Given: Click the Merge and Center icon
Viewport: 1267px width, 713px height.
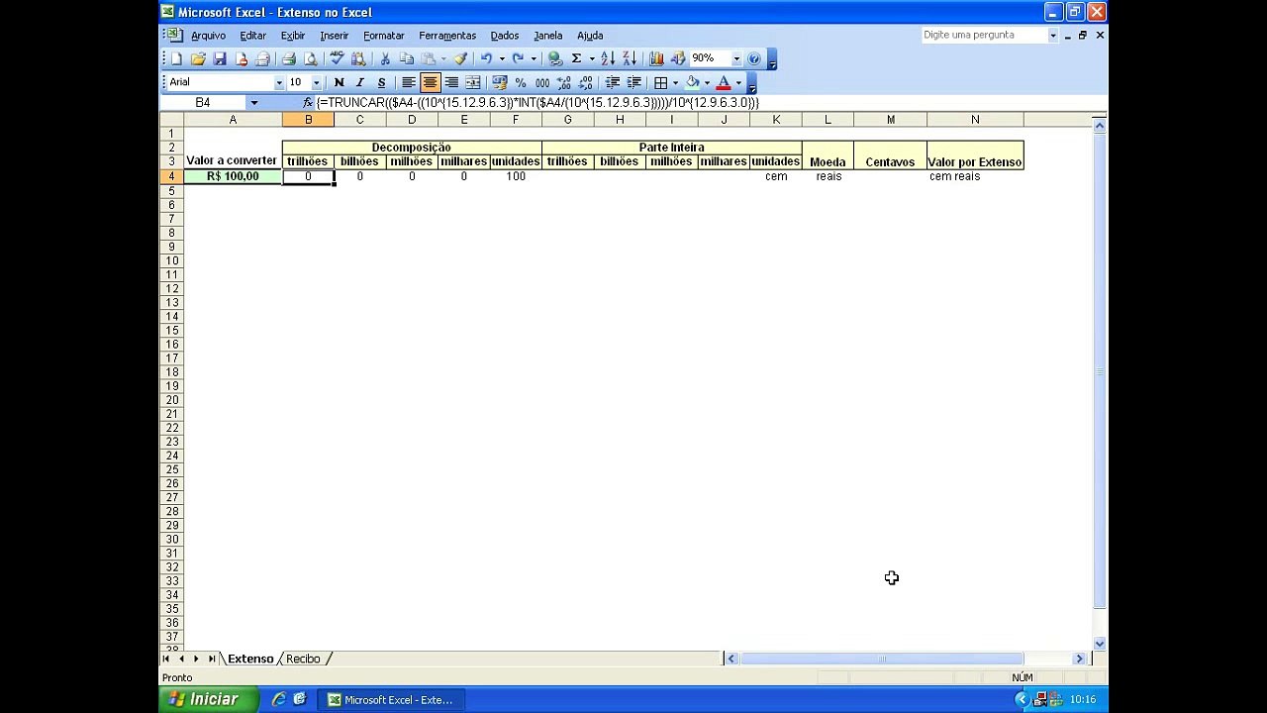Looking at the screenshot, I should [x=473, y=82].
